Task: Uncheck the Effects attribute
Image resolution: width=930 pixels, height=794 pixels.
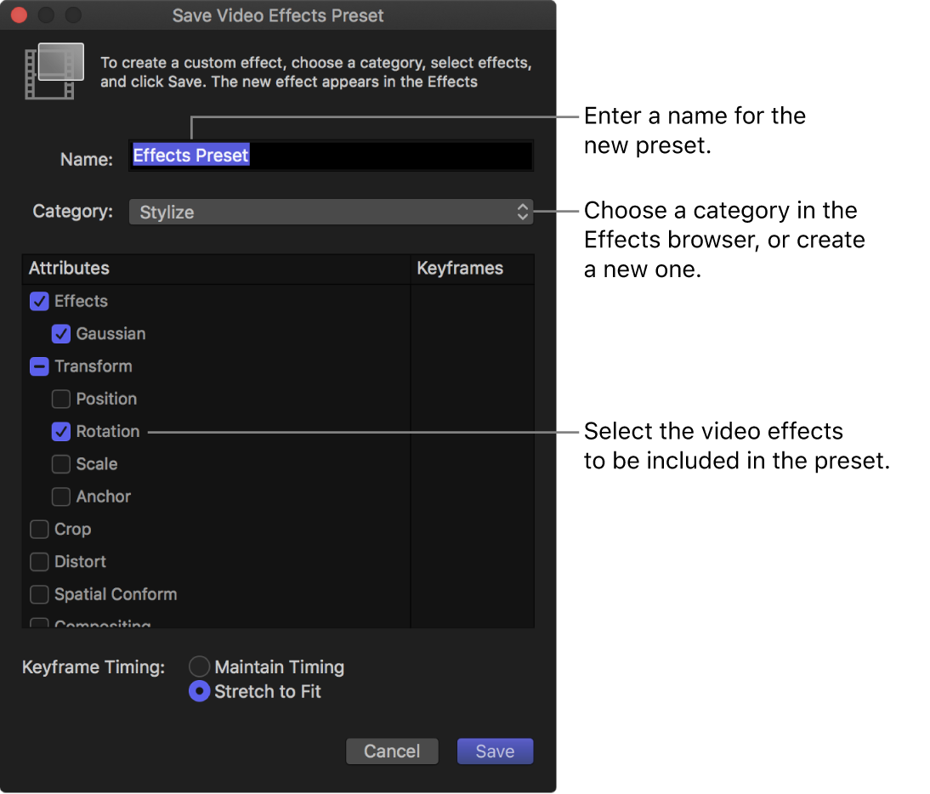Action: 39,301
